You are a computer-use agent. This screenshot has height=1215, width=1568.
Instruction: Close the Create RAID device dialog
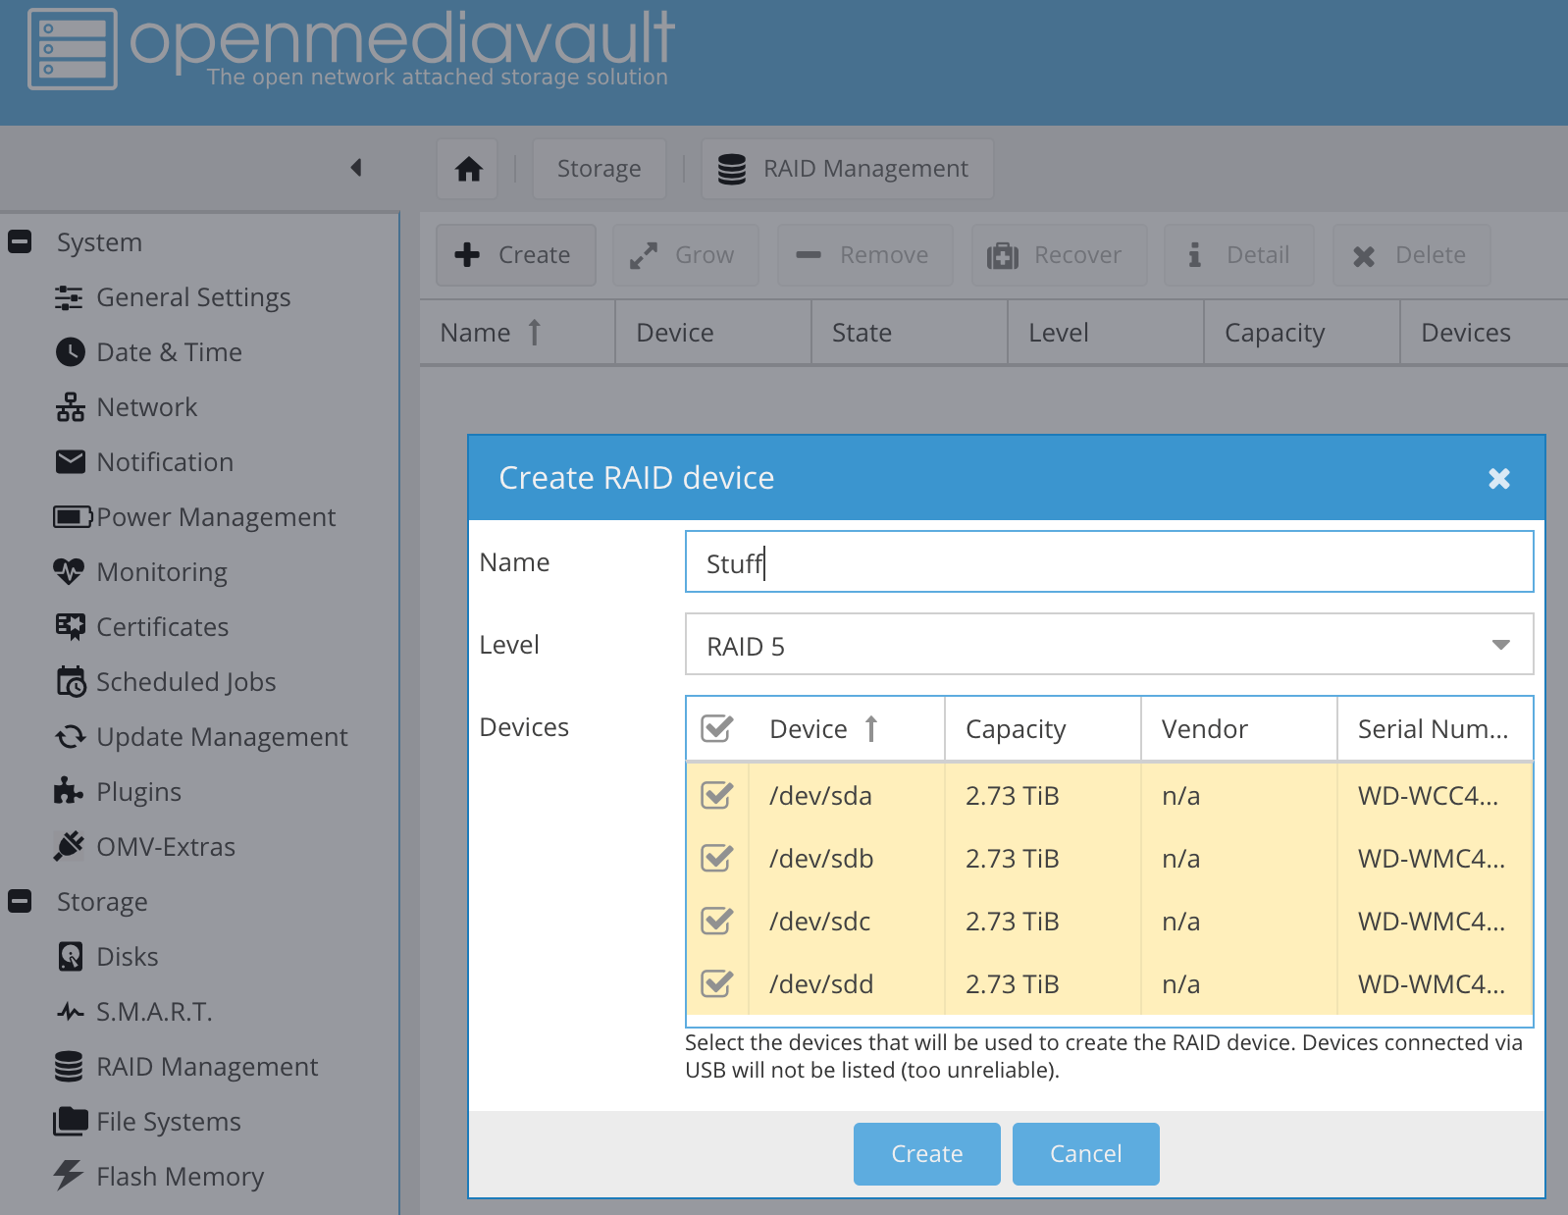click(1498, 478)
